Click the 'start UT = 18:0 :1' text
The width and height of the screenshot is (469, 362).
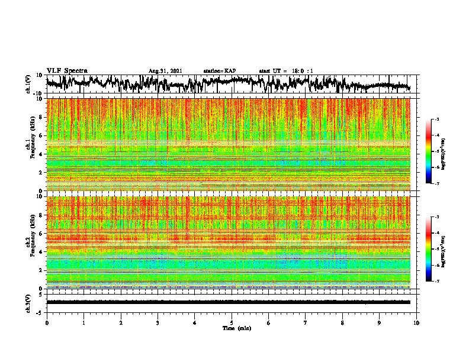[x=286, y=71]
